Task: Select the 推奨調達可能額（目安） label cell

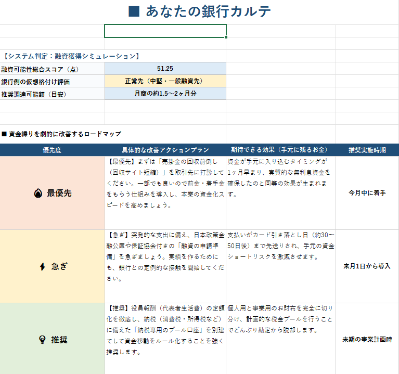Action: pyautogui.click(x=52, y=94)
